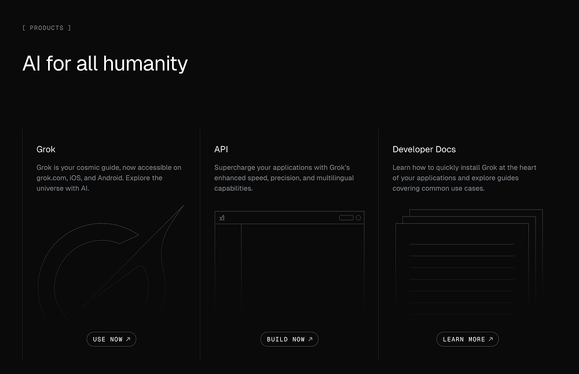Click the USE NOW button under Grok
The height and width of the screenshot is (374, 579).
(x=111, y=339)
